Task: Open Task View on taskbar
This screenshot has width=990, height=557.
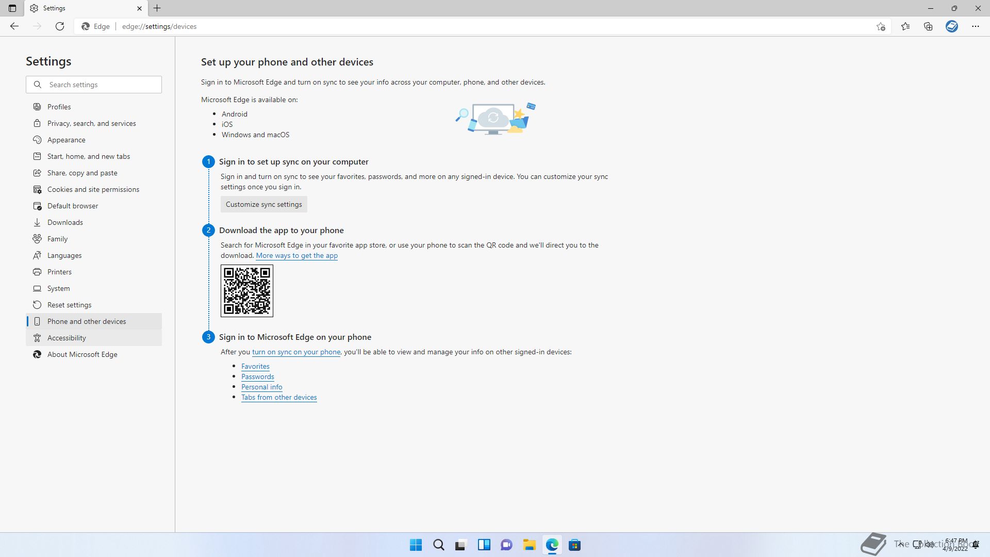Action: [461, 545]
